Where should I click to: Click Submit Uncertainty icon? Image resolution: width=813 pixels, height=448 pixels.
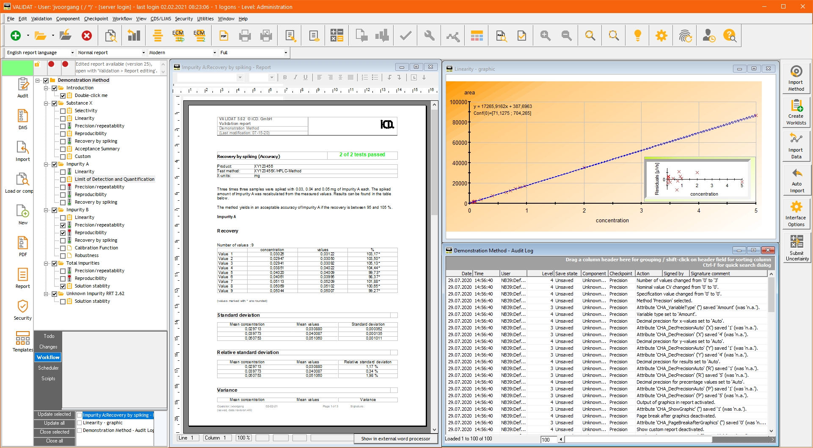pyautogui.click(x=796, y=248)
